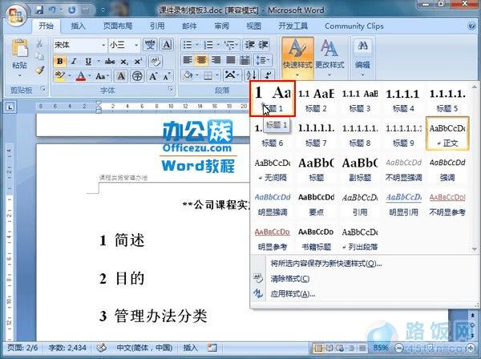
Task: Choose 将所选内容保存为新快速样式
Action: click(x=326, y=264)
